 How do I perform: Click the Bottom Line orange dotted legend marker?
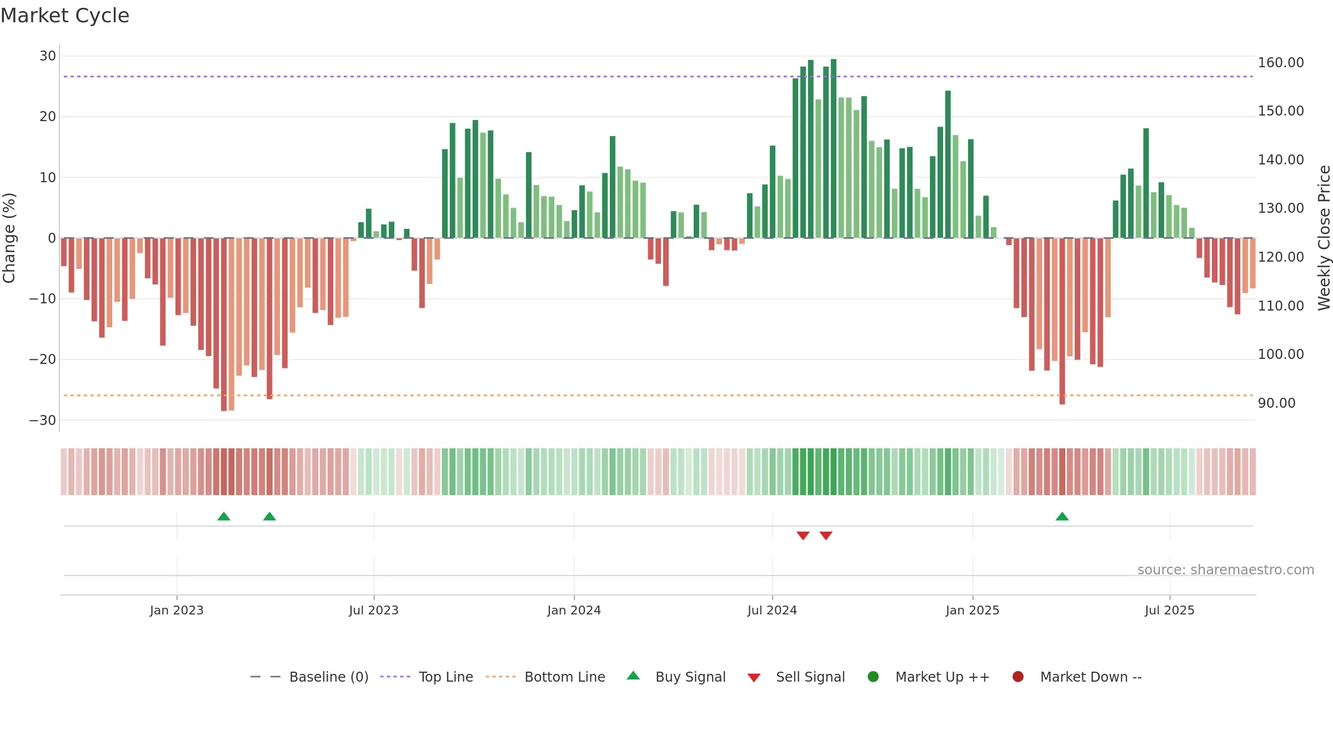(x=500, y=677)
